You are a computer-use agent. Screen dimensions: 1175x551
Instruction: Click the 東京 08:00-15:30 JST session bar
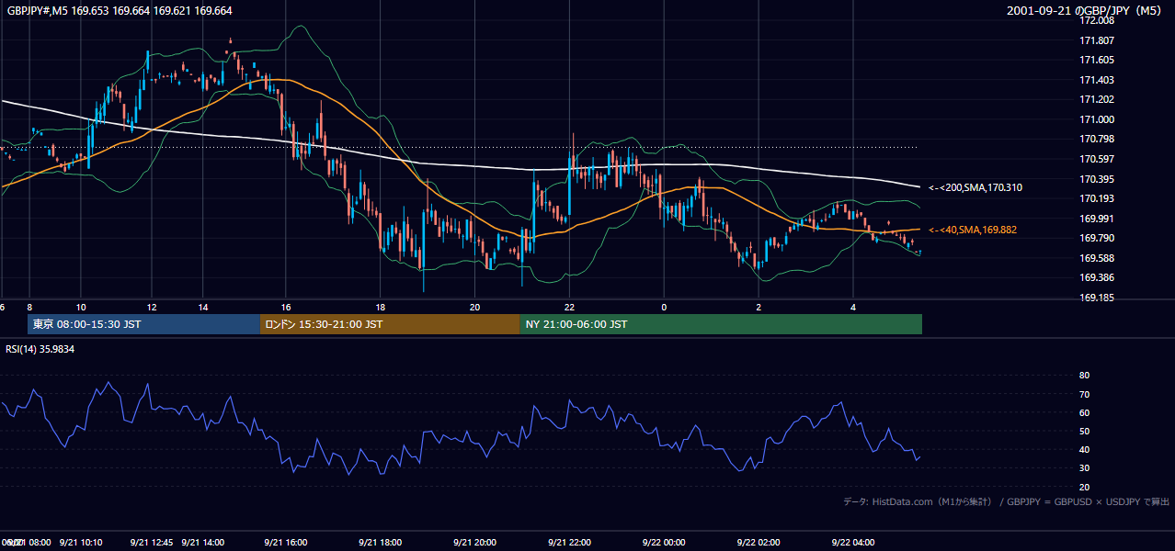(x=144, y=324)
